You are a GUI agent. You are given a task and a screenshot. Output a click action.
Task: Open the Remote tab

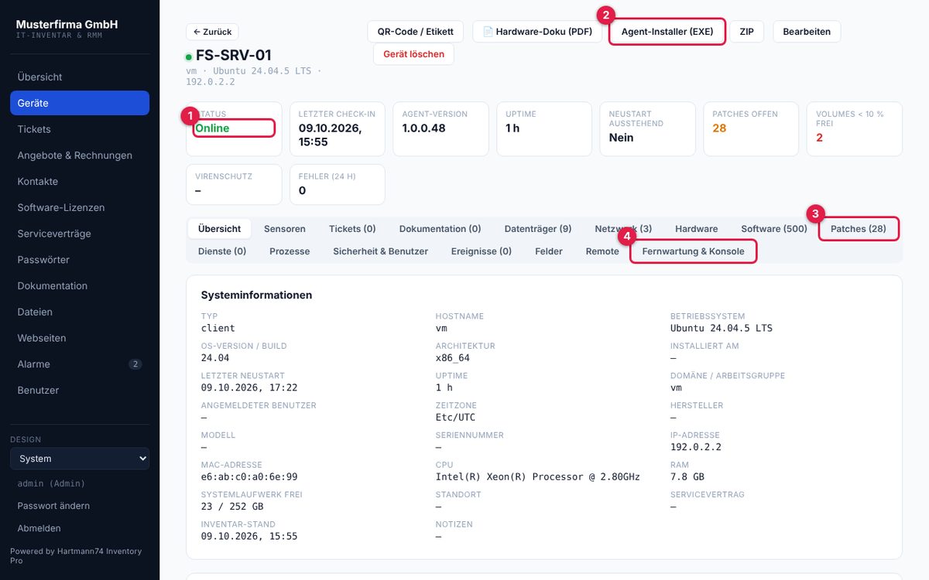[602, 251]
